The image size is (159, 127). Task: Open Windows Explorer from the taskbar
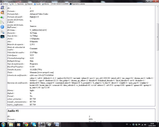(x=11, y=125)
